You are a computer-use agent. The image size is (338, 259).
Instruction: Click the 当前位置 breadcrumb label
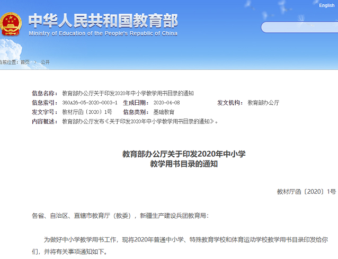[x=8, y=62]
